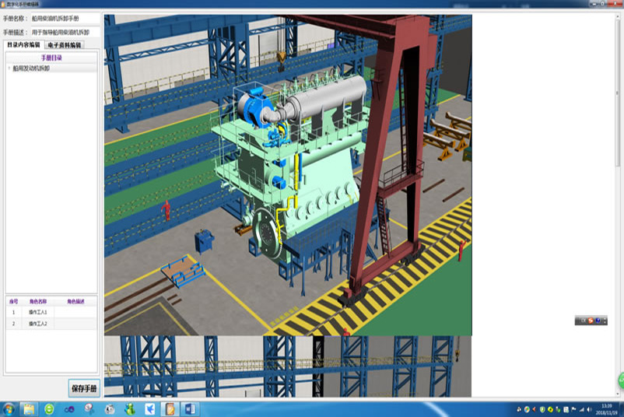Click the Sogou input method S icon

[x=591, y=321]
